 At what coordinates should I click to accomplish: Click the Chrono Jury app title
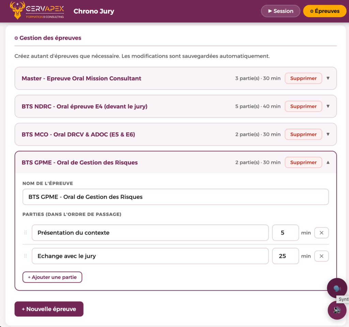pyautogui.click(x=94, y=11)
